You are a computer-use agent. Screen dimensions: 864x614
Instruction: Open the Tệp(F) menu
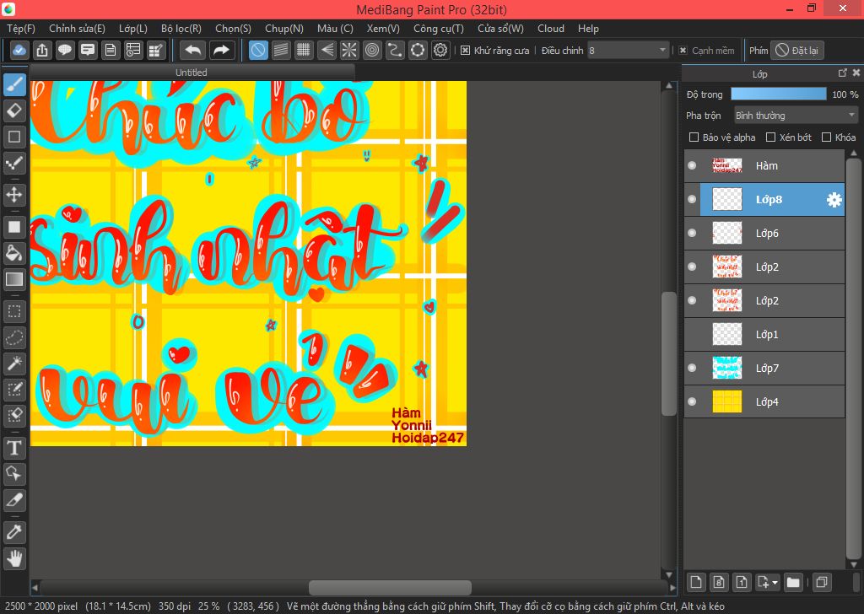[x=21, y=29]
